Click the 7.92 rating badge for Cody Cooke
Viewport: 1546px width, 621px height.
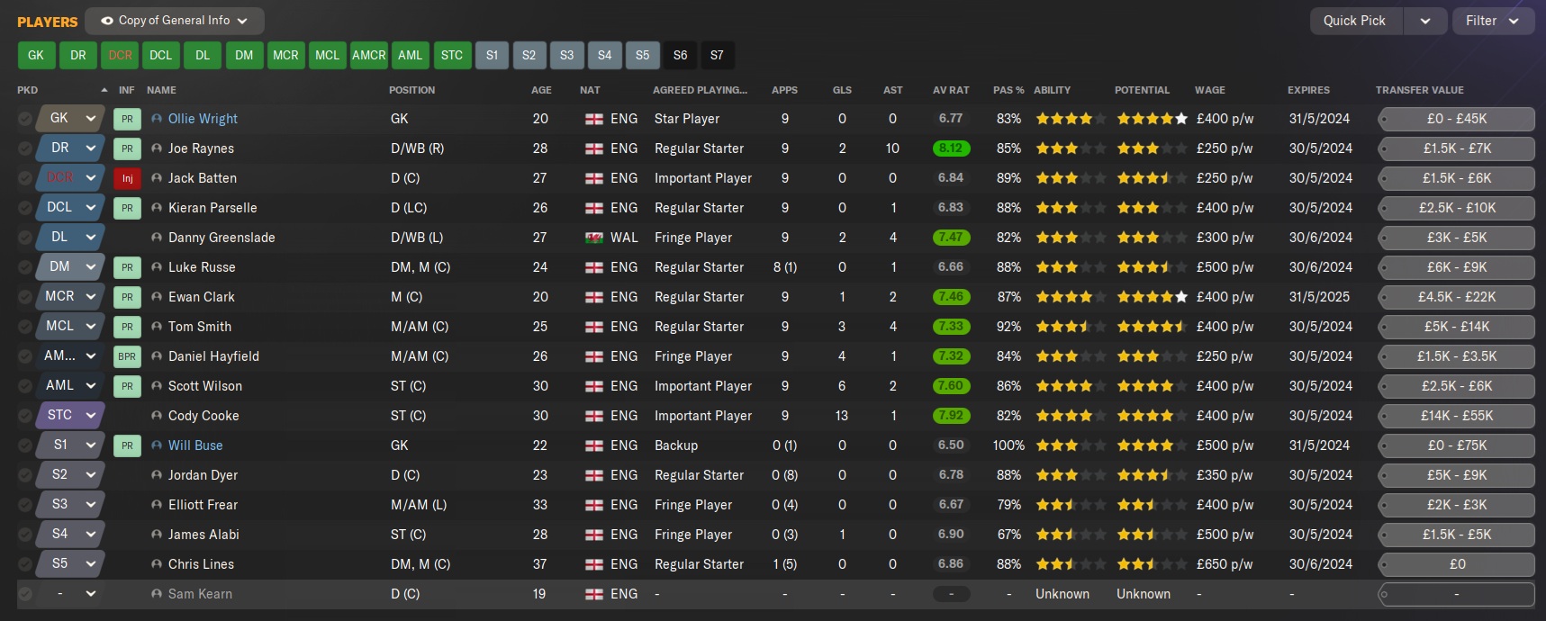tap(951, 416)
